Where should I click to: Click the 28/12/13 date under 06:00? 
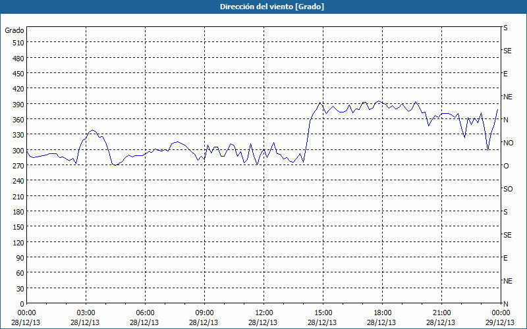(x=144, y=322)
